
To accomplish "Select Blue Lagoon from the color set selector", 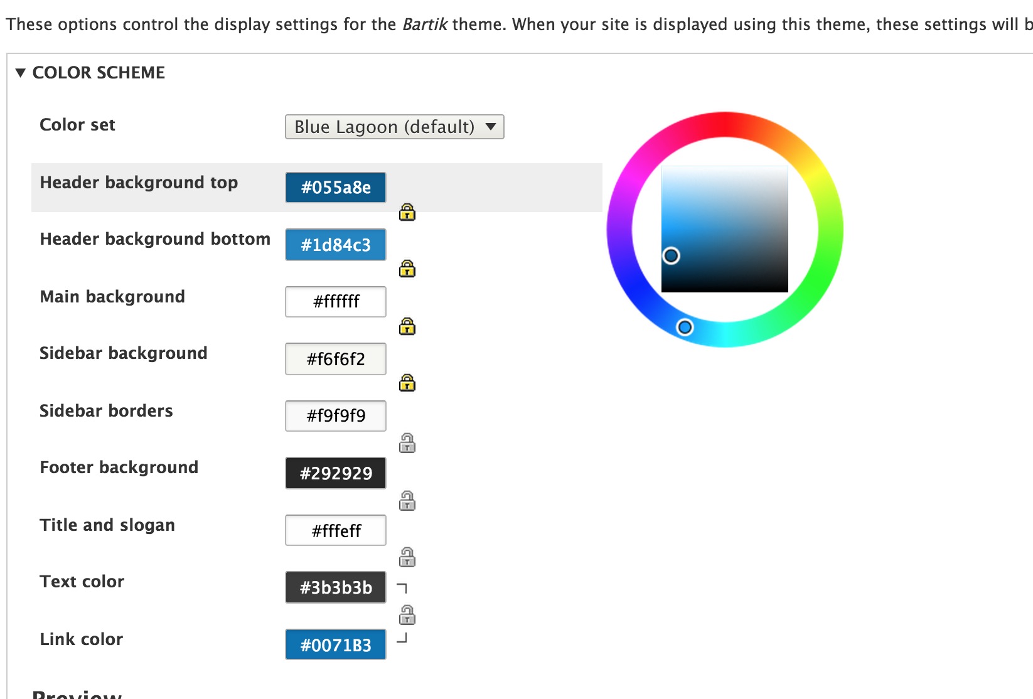I will (x=393, y=127).
